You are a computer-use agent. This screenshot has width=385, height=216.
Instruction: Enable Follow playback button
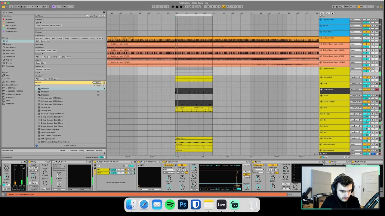[x=153, y=7]
